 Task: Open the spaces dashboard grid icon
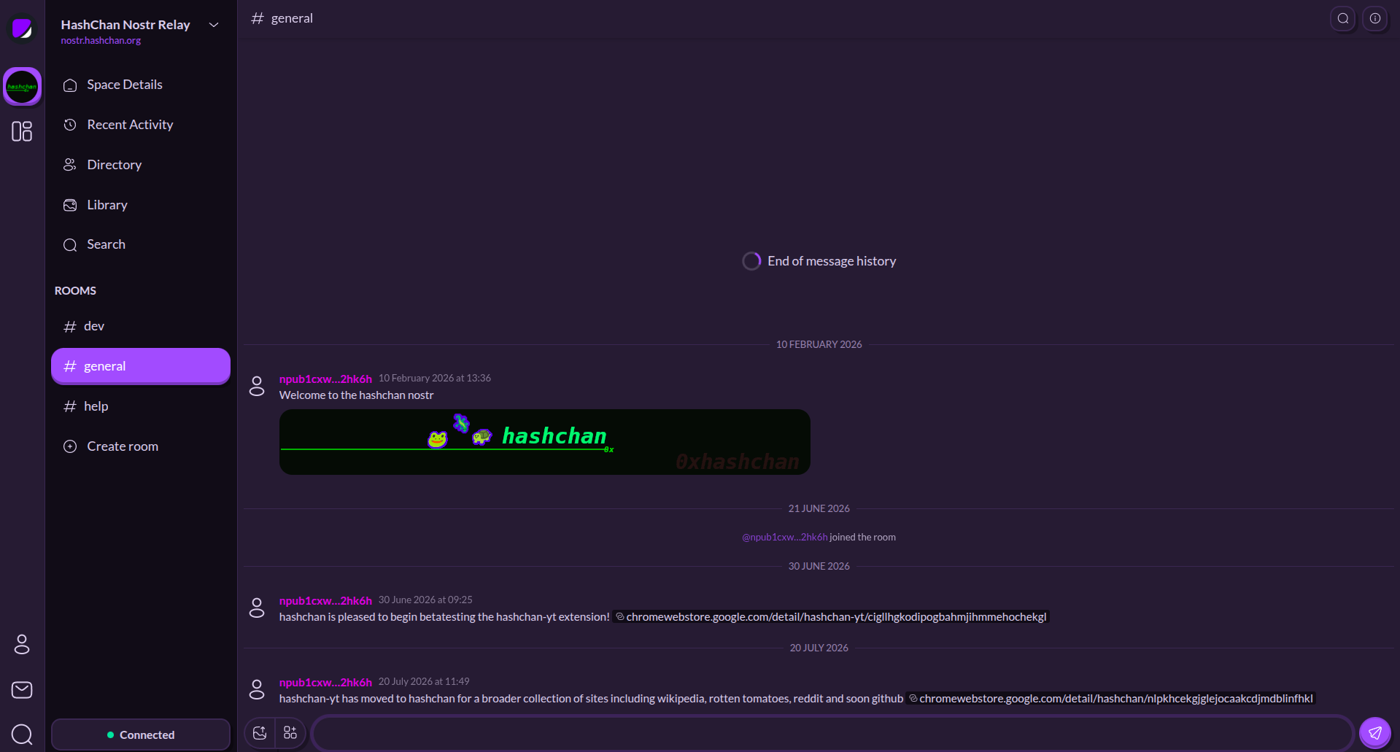coord(22,131)
